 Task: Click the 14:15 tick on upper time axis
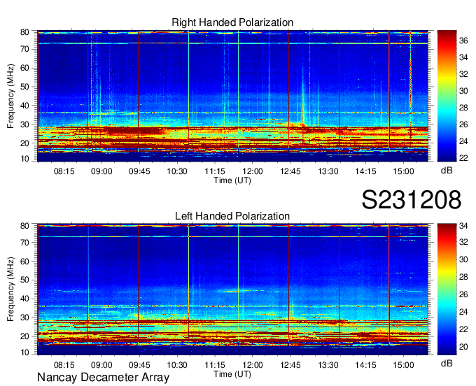coord(366,171)
